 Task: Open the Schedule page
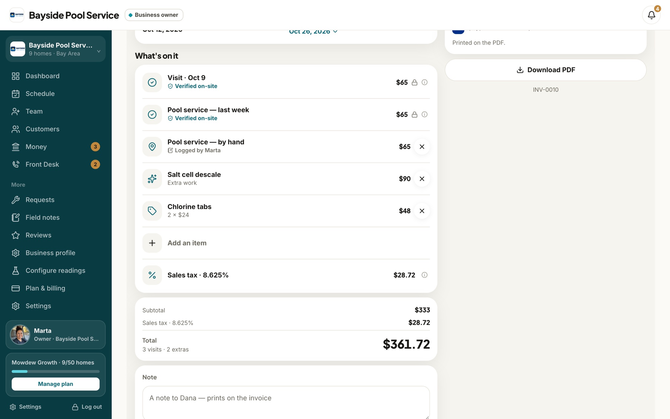click(56, 94)
